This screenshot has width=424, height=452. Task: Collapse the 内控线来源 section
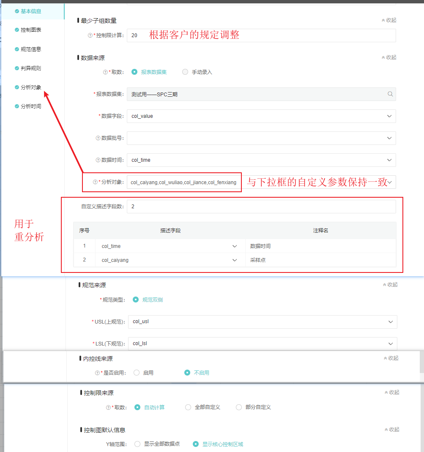[x=391, y=358]
